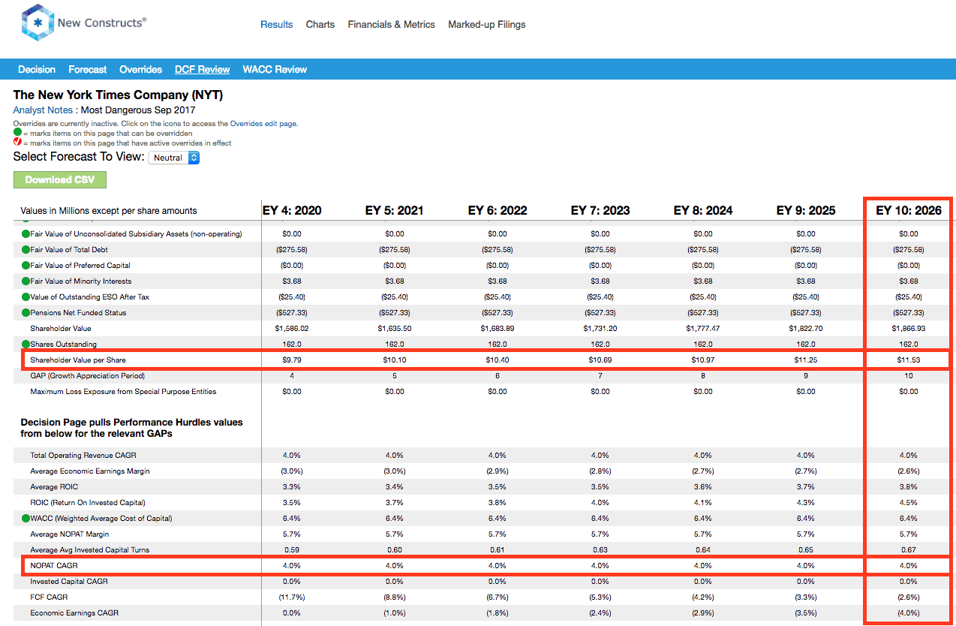Viewport: 956px width, 626px height.
Task: Click the ROIC (Return On Invested Capital) label
Action: [88, 503]
